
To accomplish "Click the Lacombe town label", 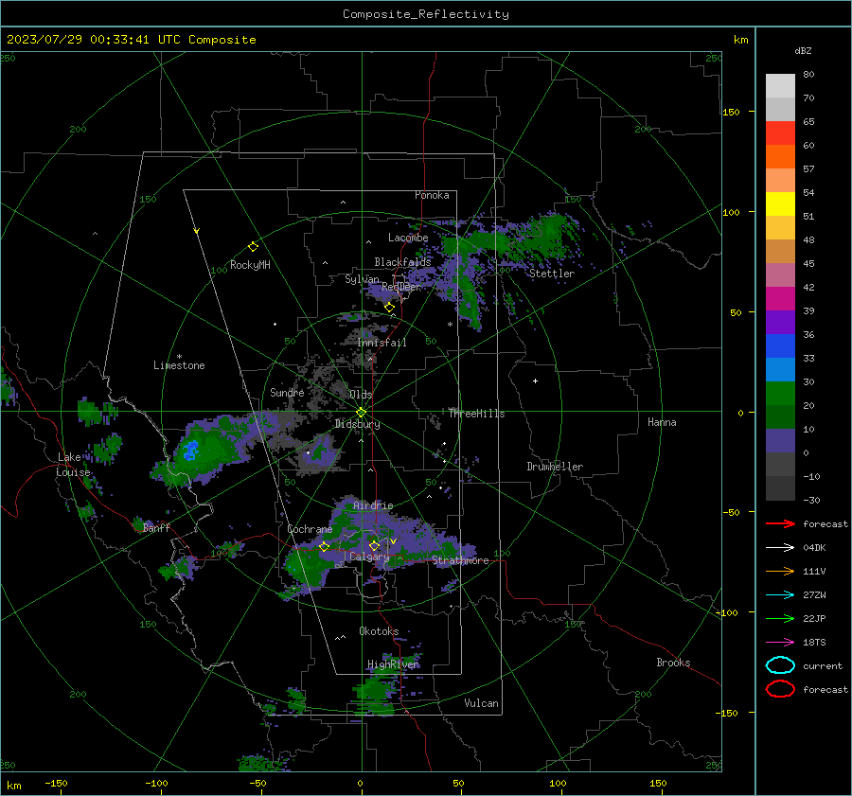I will coord(408,238).
